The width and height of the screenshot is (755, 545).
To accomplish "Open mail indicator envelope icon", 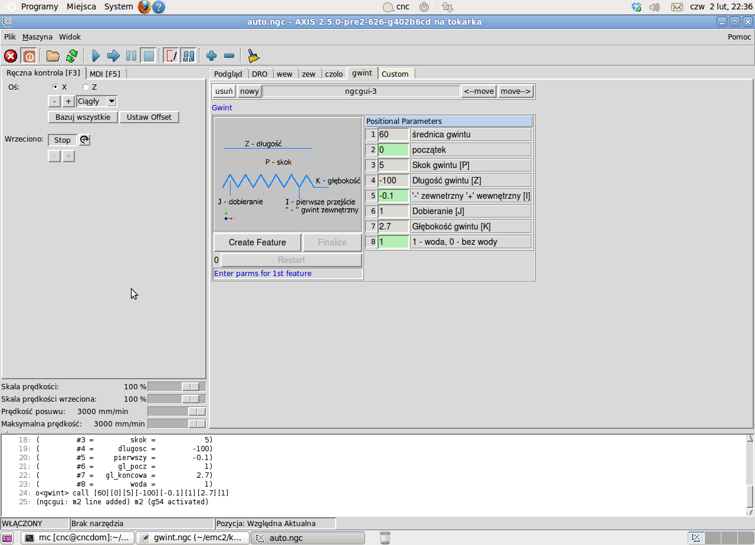I will pyautogui.click(x=677, y=7).
